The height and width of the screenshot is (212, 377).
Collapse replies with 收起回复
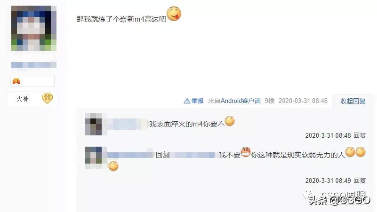pos(353,101)
